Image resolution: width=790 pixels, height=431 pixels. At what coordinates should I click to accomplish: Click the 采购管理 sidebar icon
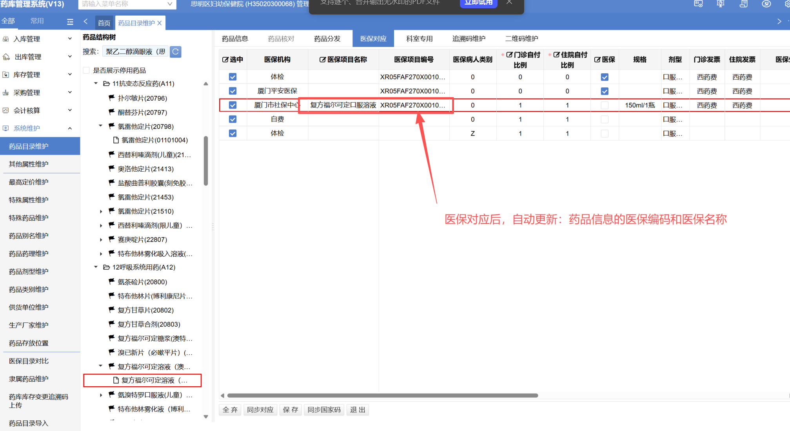(6, 92)
